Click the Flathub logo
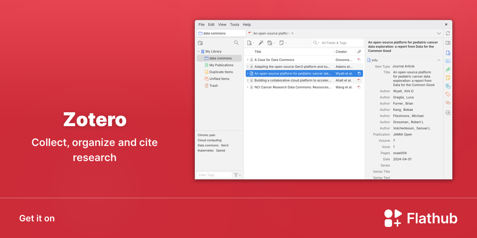This screenshot has height=238, width=477. pyautogui.click(x=421, y=219)
